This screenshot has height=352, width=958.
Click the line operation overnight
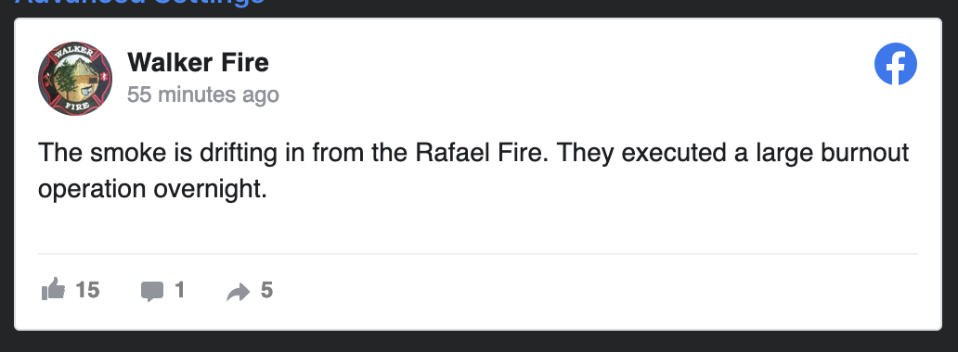(153, 190)
